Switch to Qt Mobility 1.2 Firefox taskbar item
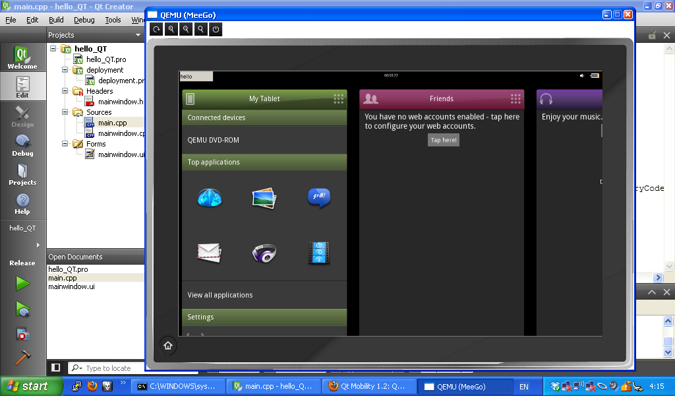 369,387
